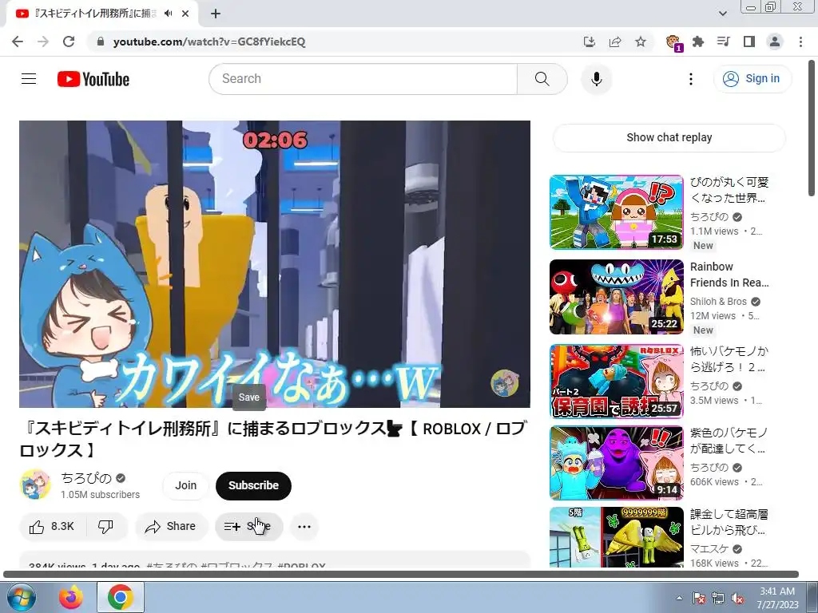818x613 pixels.
Task: Click the address bar URL
Action: point(209,42)
